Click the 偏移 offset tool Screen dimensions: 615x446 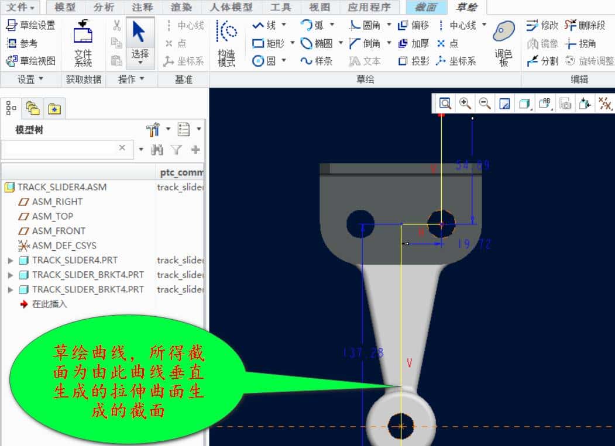[414, 26]
